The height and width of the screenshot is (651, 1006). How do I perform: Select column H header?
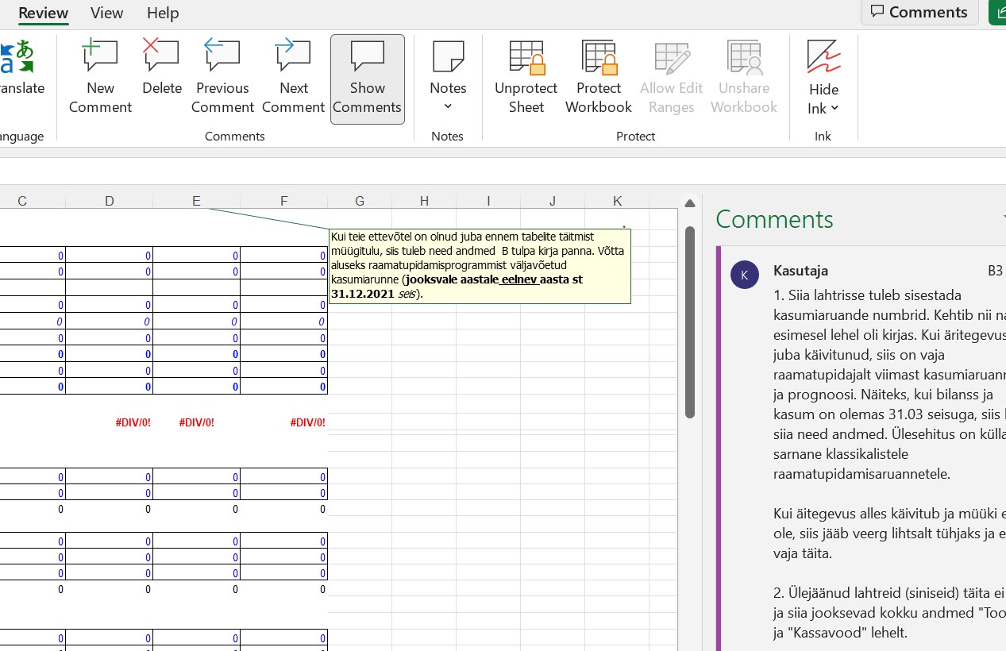424,201
